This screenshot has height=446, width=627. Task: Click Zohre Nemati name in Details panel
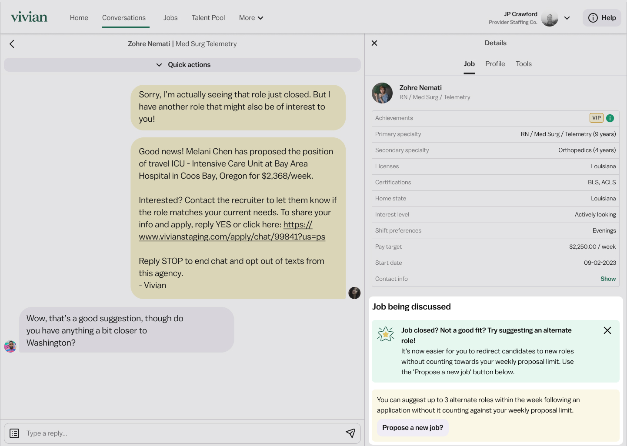(x=420, y=88)
